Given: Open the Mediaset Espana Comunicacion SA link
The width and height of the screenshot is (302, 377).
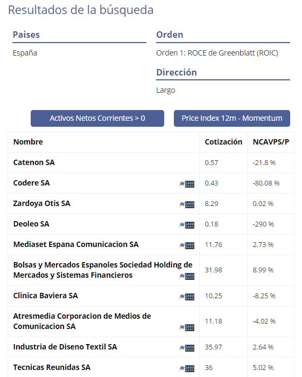Looking at the screenshot, I should (x=76, y=244).
